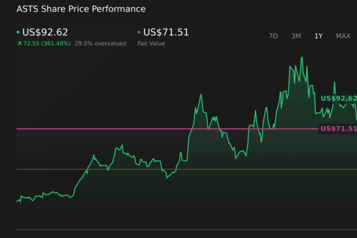Click the US$92.62 current price heading
The image size is (357, 238).
[46, 33]
